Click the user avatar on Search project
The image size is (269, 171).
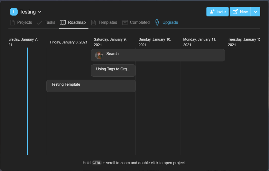[x=99, y=55]
